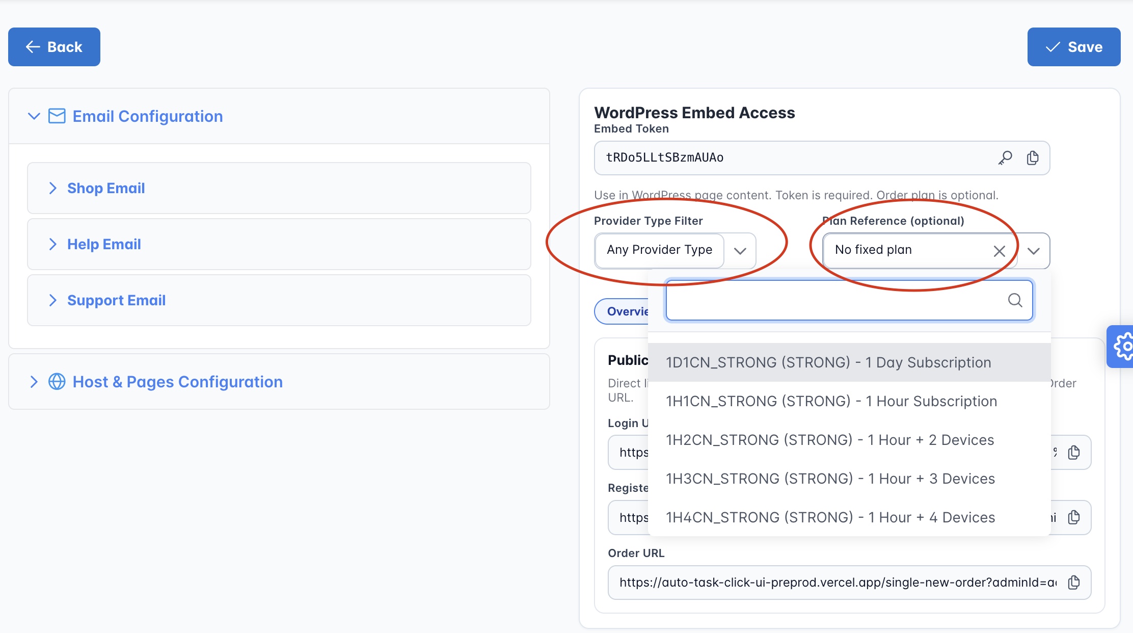1133x633 pixels.
Task: Click the Email Configuration heading text
Action: (x=148, y=116)
